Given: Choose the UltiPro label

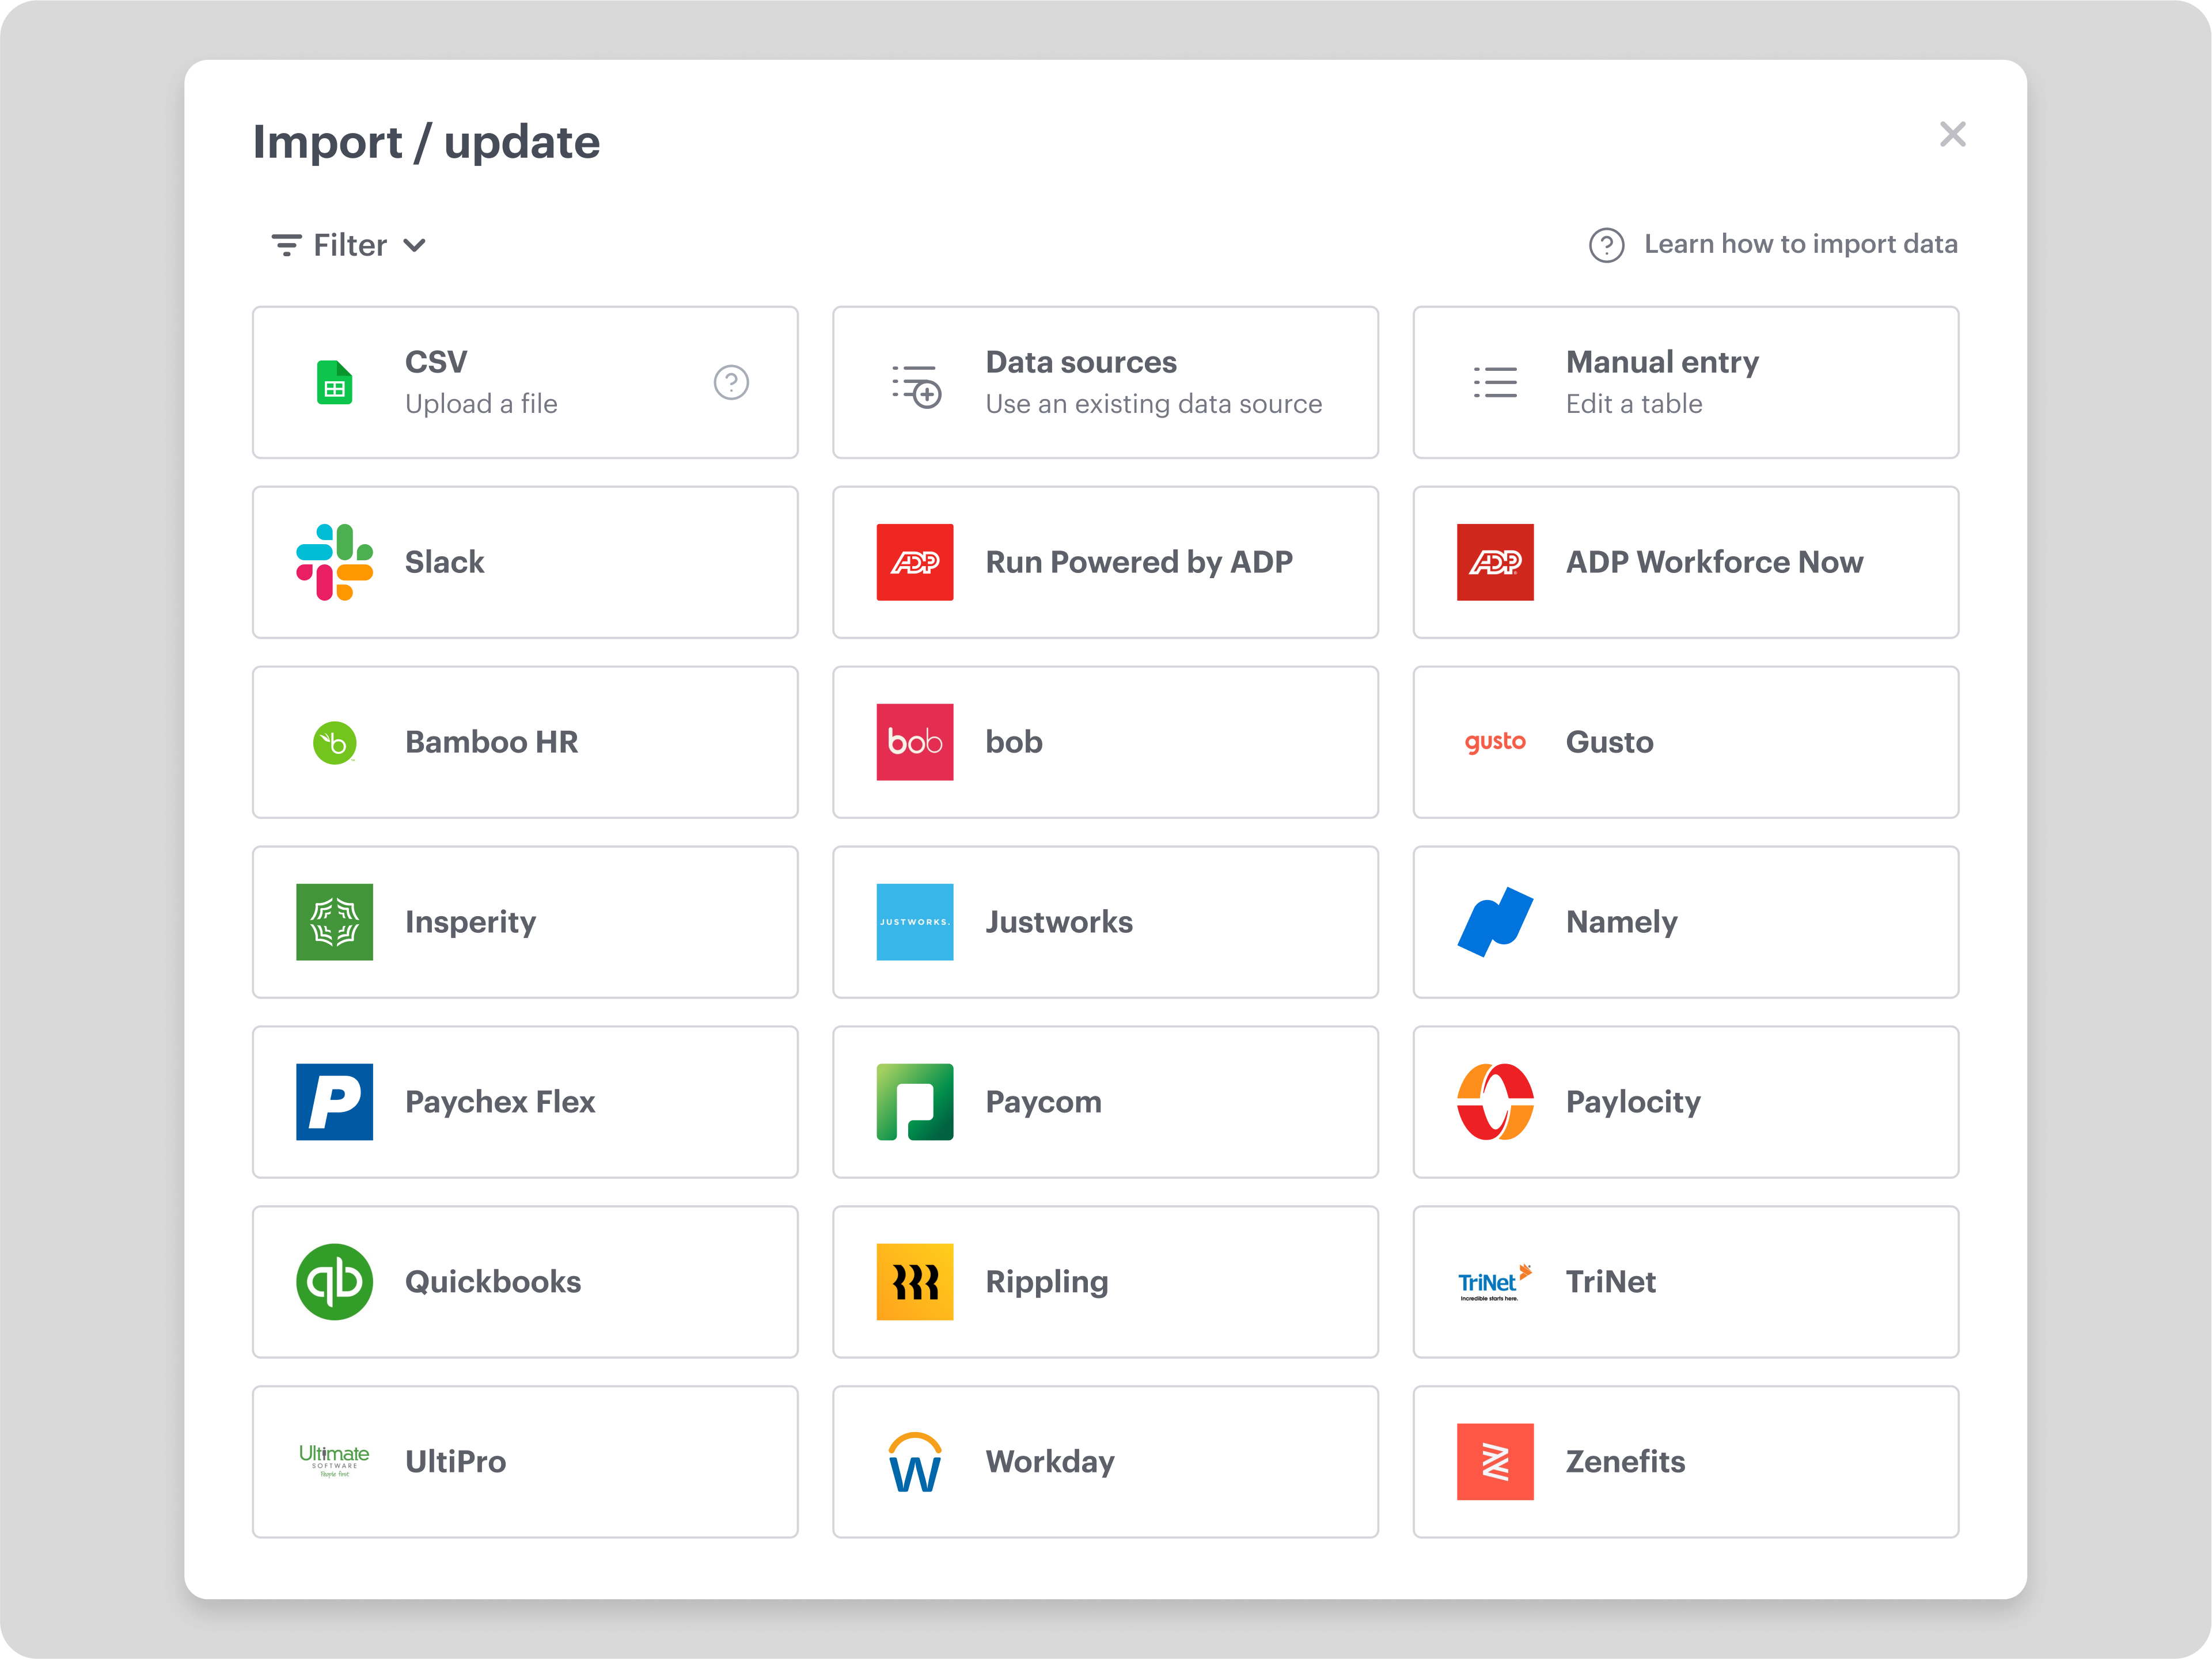Looking at the screenshot, I should pos(455,1462).
